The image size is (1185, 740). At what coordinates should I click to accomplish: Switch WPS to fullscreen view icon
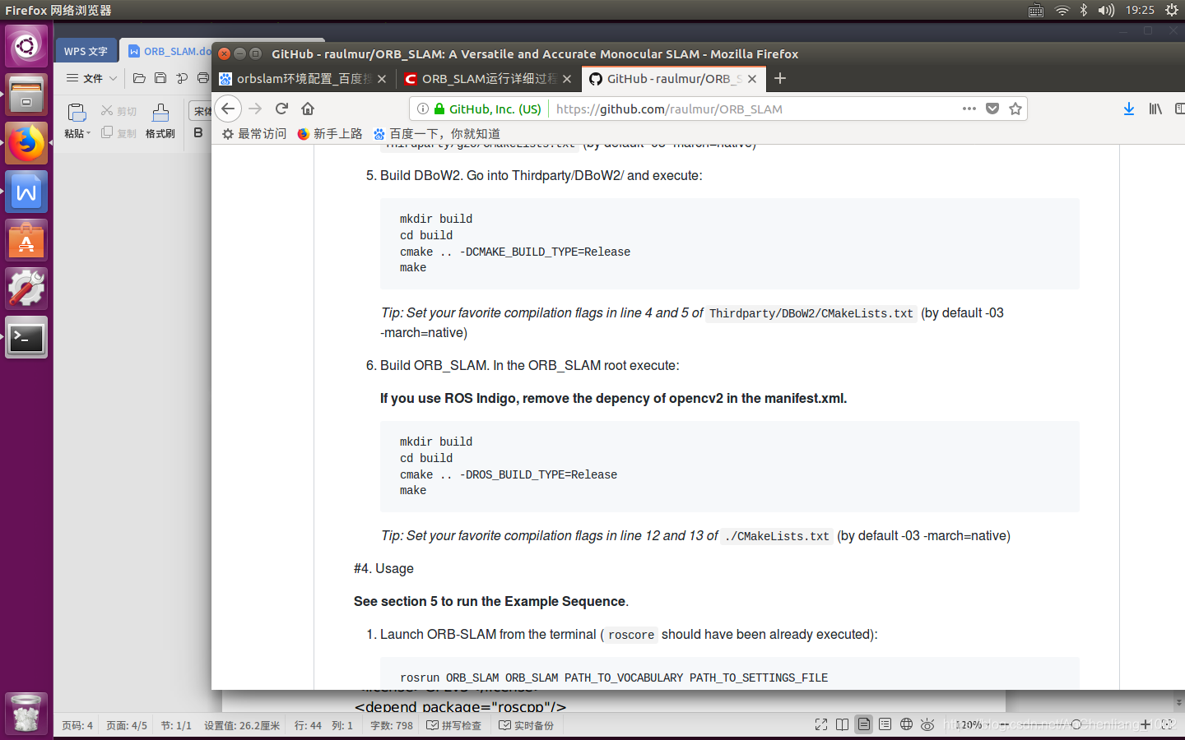[821, 724]
